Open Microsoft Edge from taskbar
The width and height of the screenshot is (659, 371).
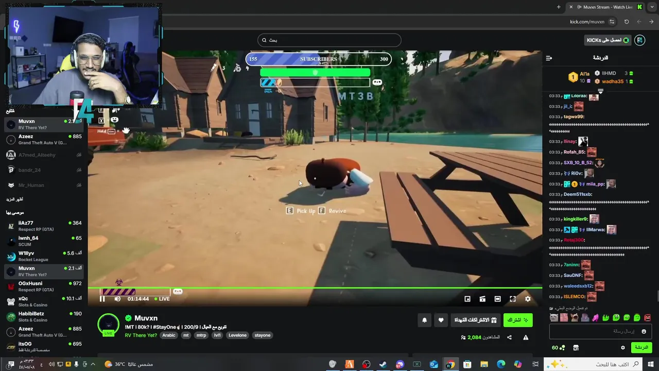[501, 364]
